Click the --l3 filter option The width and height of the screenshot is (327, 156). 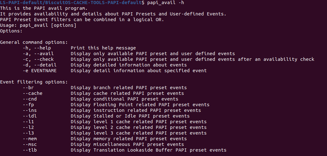point(28,133)
